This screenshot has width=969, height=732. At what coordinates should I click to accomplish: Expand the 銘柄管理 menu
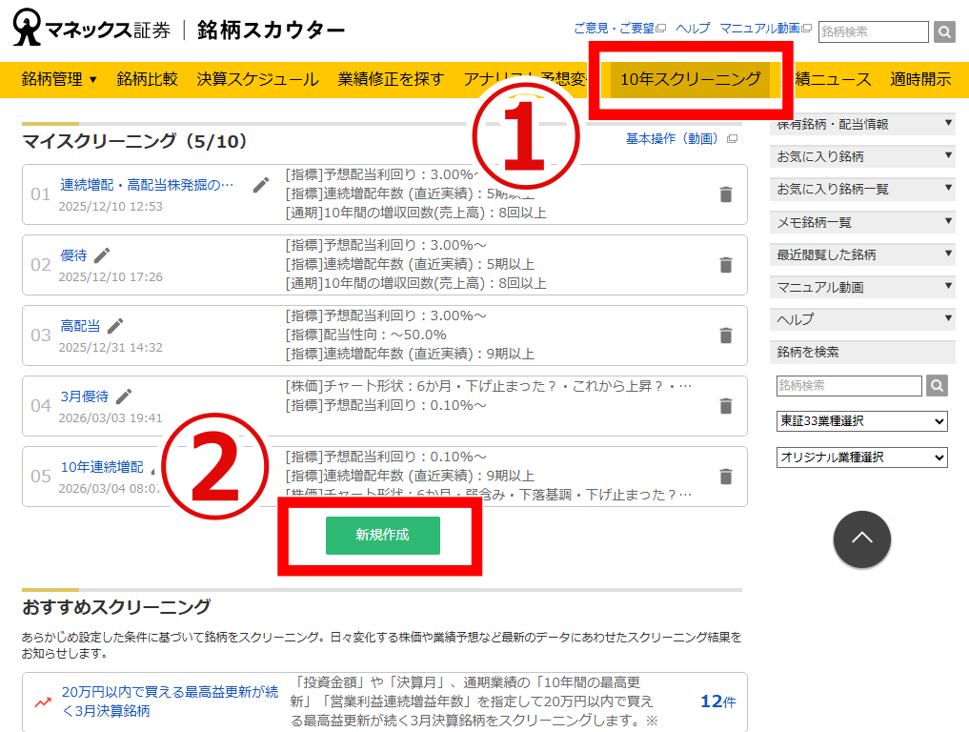click(x=59, y=79)
